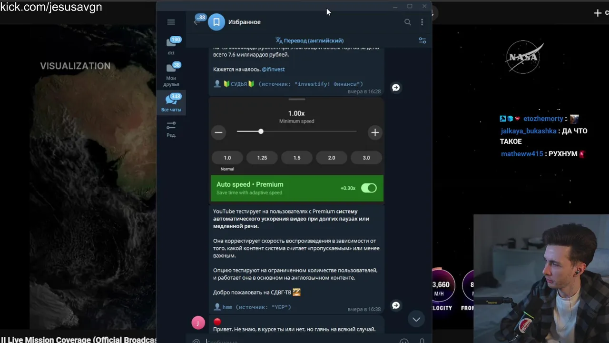Screen dimensions: 609x343
Task: Click timestamp 'вчера в 16:38'
Action: pyautogui.click(x=364, y=309)
